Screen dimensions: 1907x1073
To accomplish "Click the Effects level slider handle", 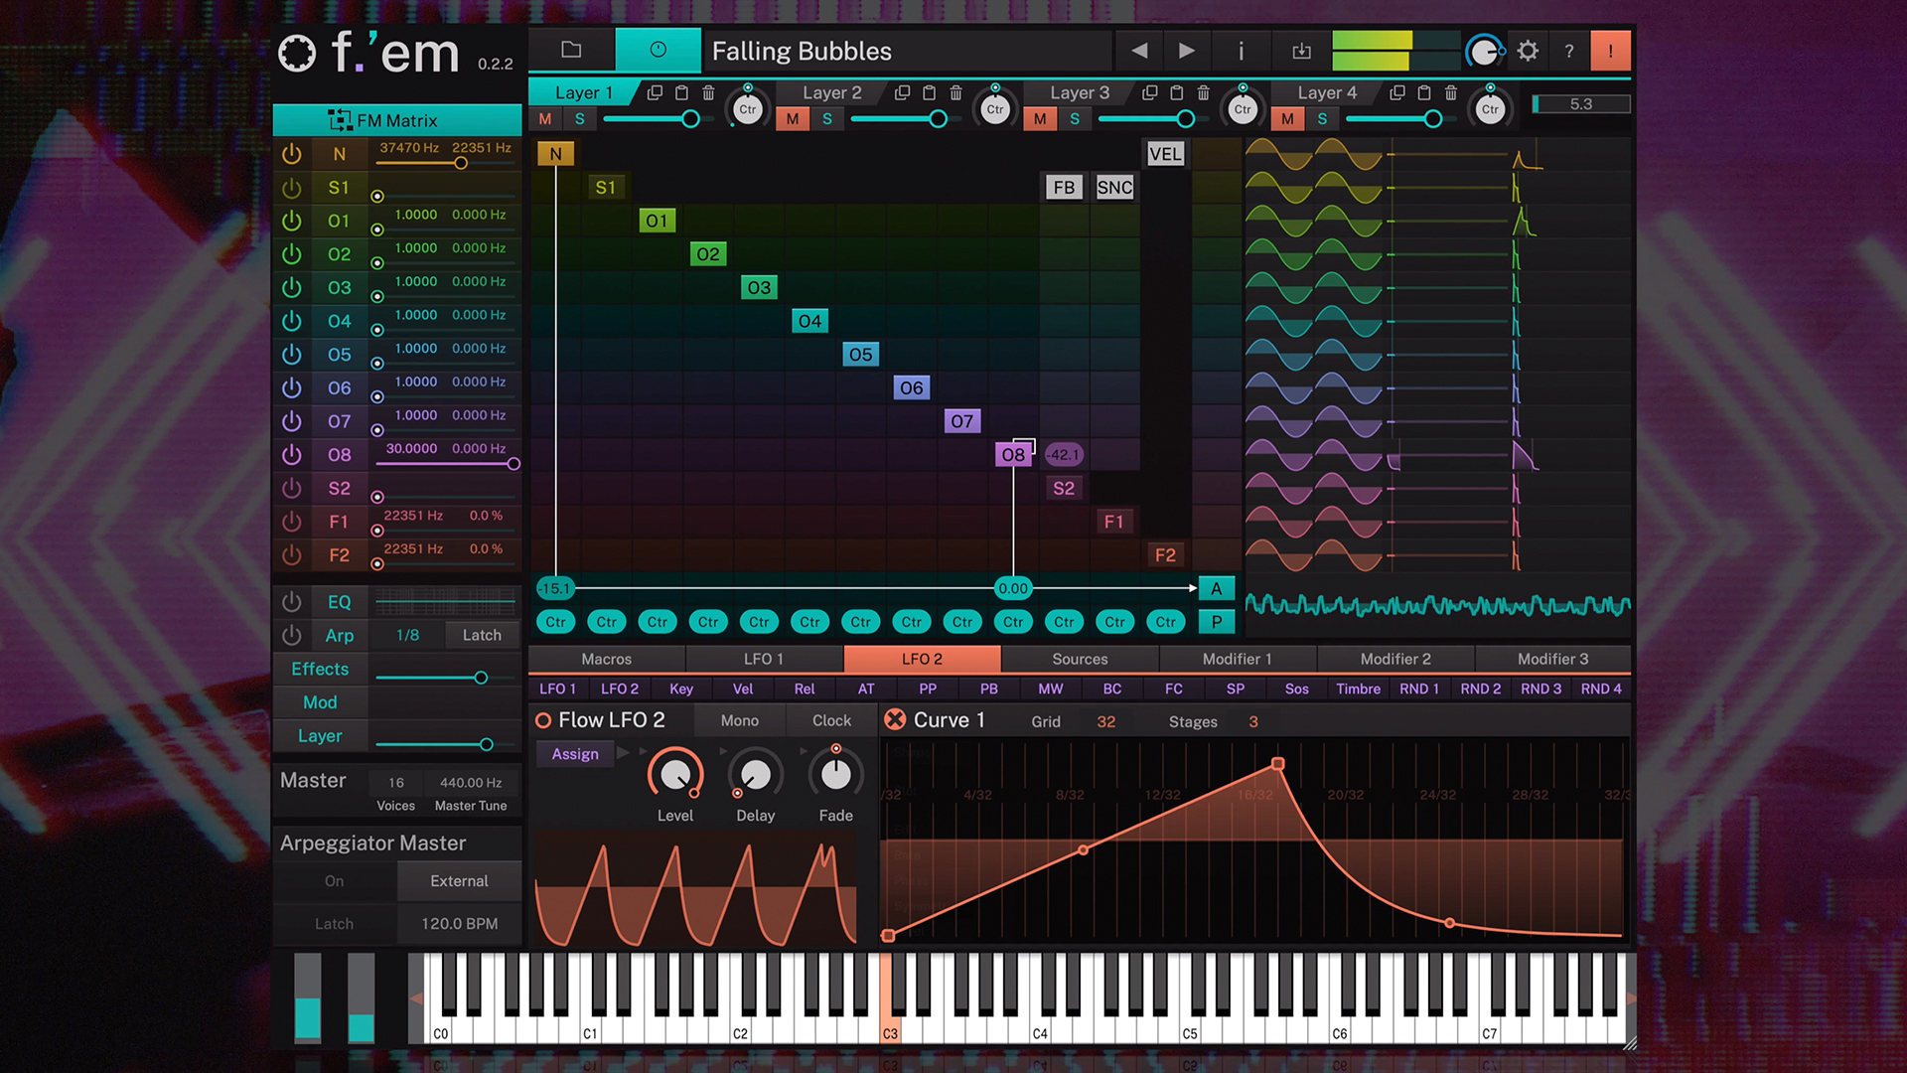I will coord(481,678).
